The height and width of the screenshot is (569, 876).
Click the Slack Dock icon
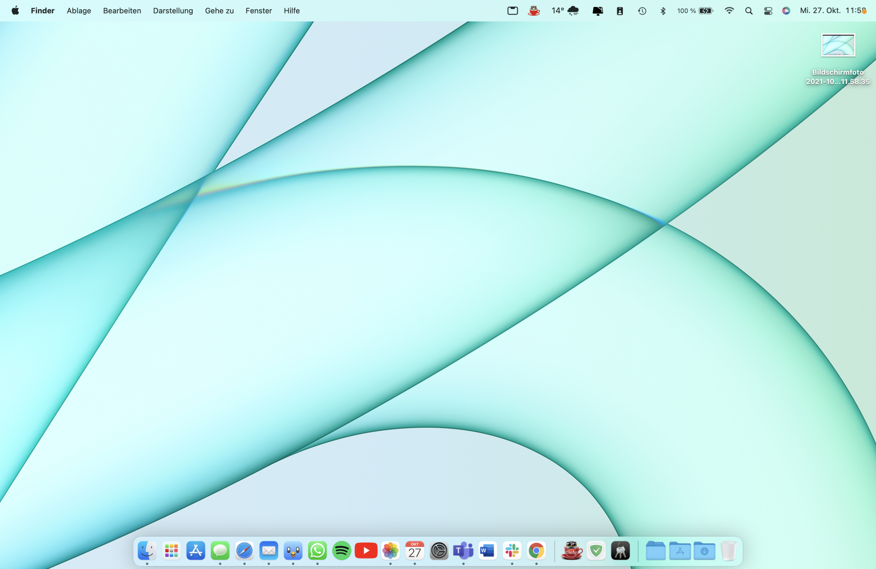coord(512,551)
